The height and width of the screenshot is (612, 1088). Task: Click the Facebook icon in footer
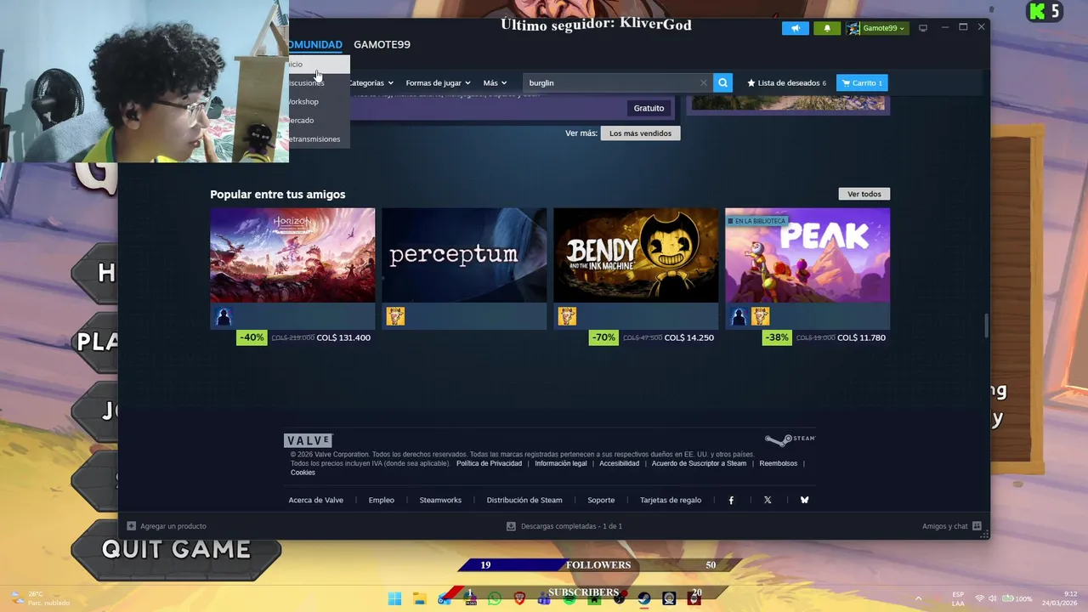click(731, 500)
